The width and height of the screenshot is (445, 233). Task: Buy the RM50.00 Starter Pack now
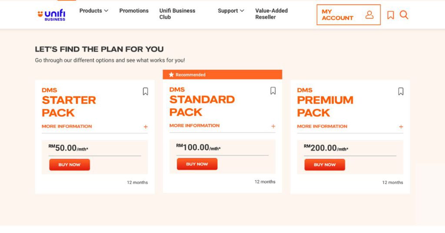tap(70, 165)
